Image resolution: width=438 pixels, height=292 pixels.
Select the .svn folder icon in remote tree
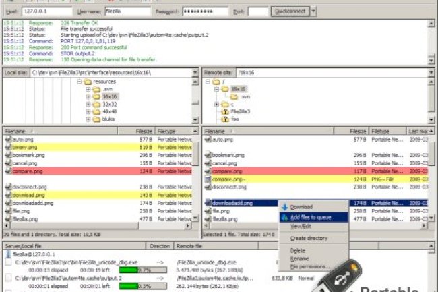pos(234,96)
